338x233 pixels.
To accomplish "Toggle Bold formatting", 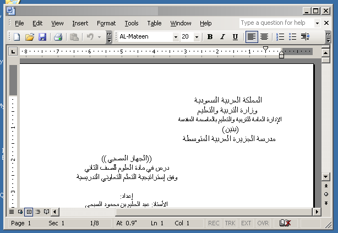I will [x=210, y=37].
